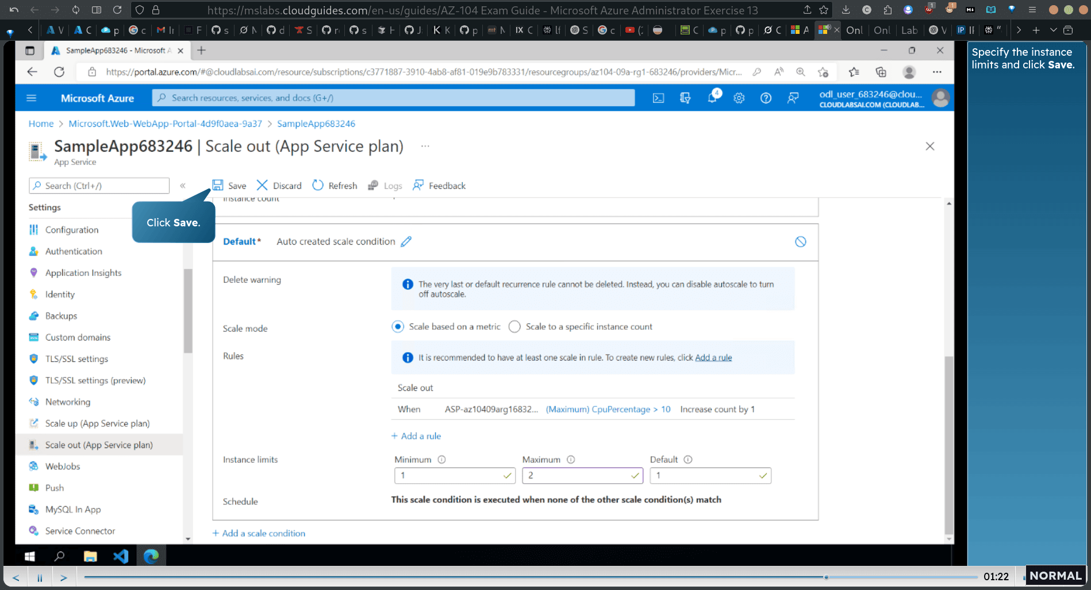Open Identity settings

(60, 294)
